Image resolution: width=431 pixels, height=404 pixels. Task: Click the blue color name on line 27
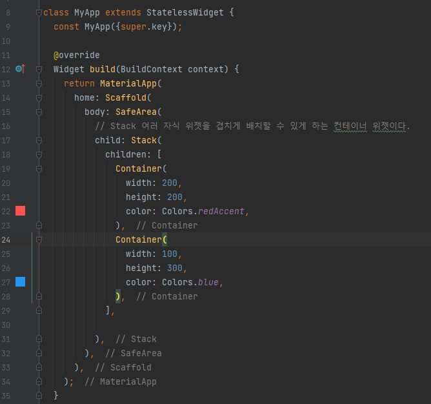pos(208,283)
